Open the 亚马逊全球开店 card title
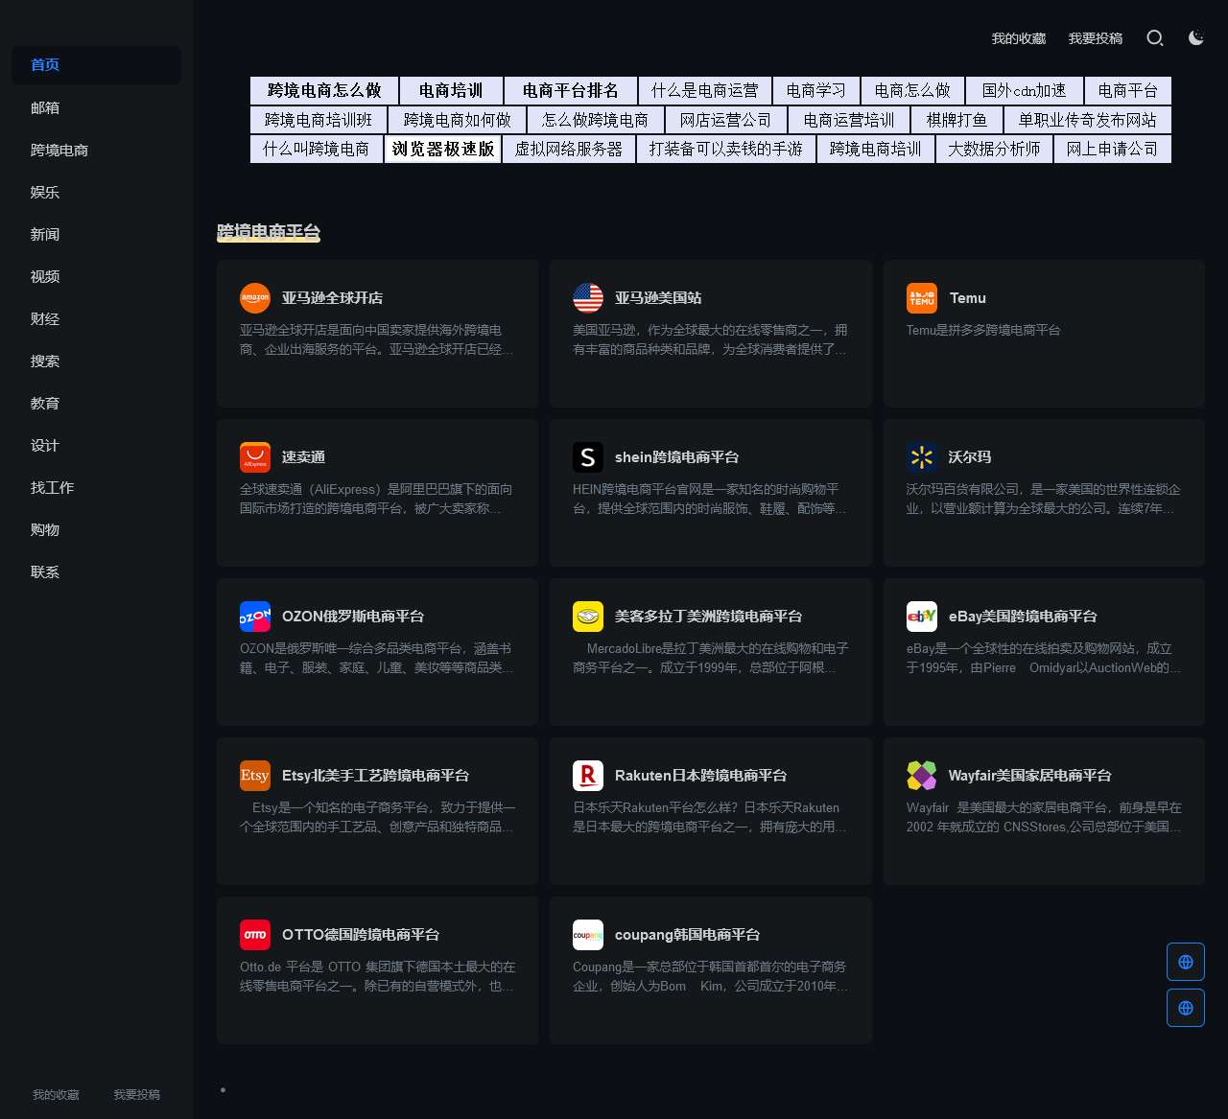This screenshot has width=1228, height=1119. click(332, 298)
